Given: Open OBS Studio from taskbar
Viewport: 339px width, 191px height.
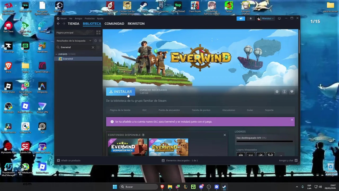Looking at the screenshot, I should click(x=209, y=187).
